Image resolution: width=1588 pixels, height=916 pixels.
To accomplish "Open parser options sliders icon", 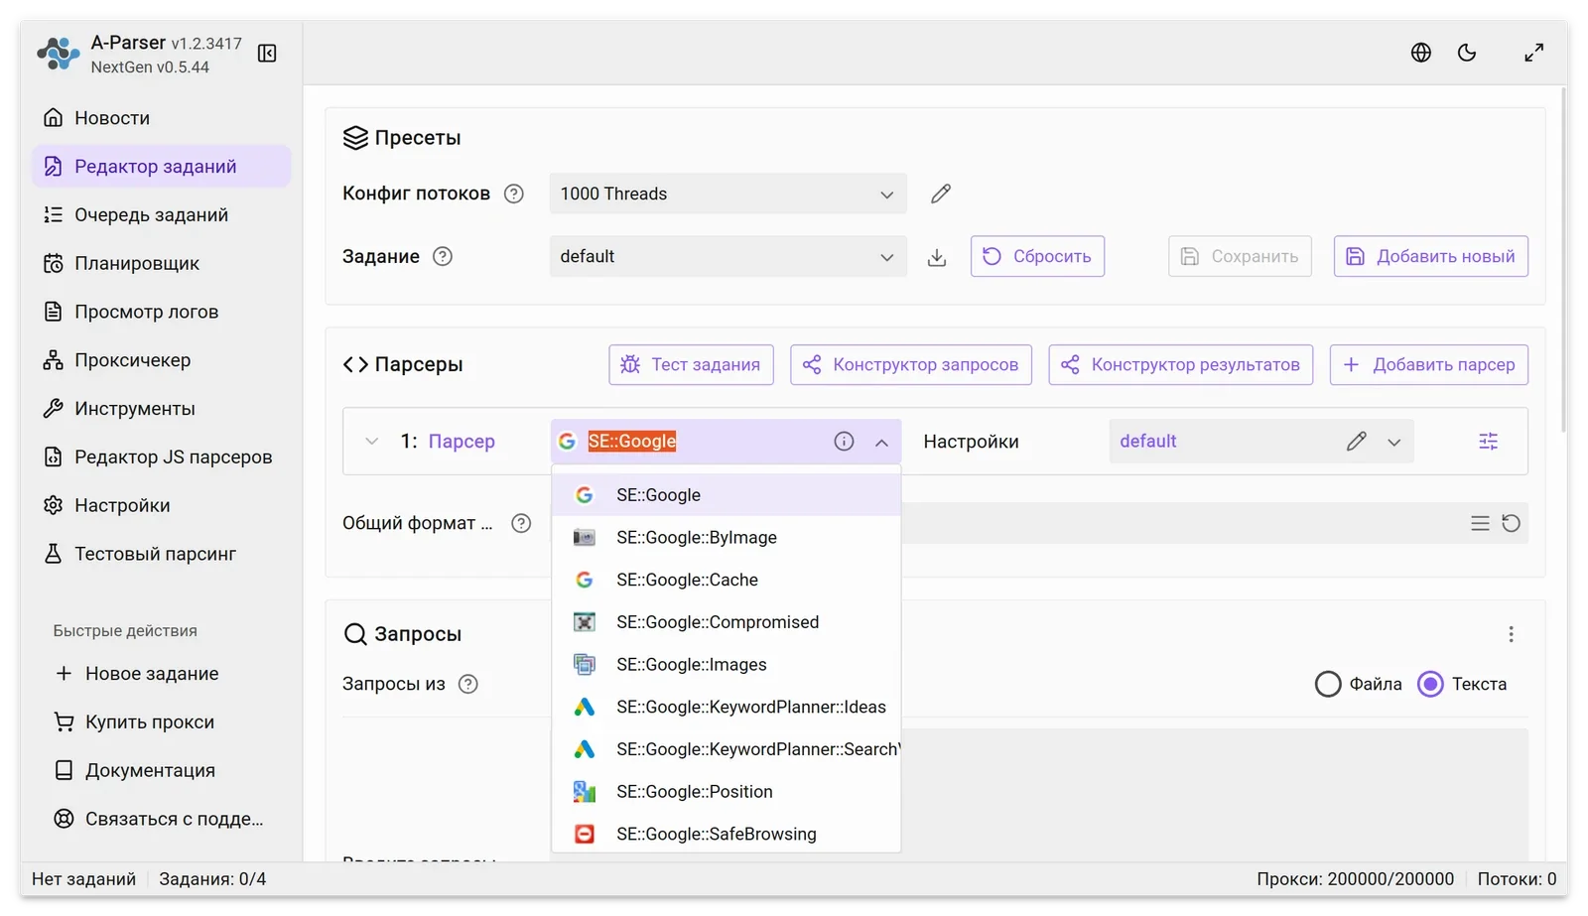I will click(x=1489, y=442).
